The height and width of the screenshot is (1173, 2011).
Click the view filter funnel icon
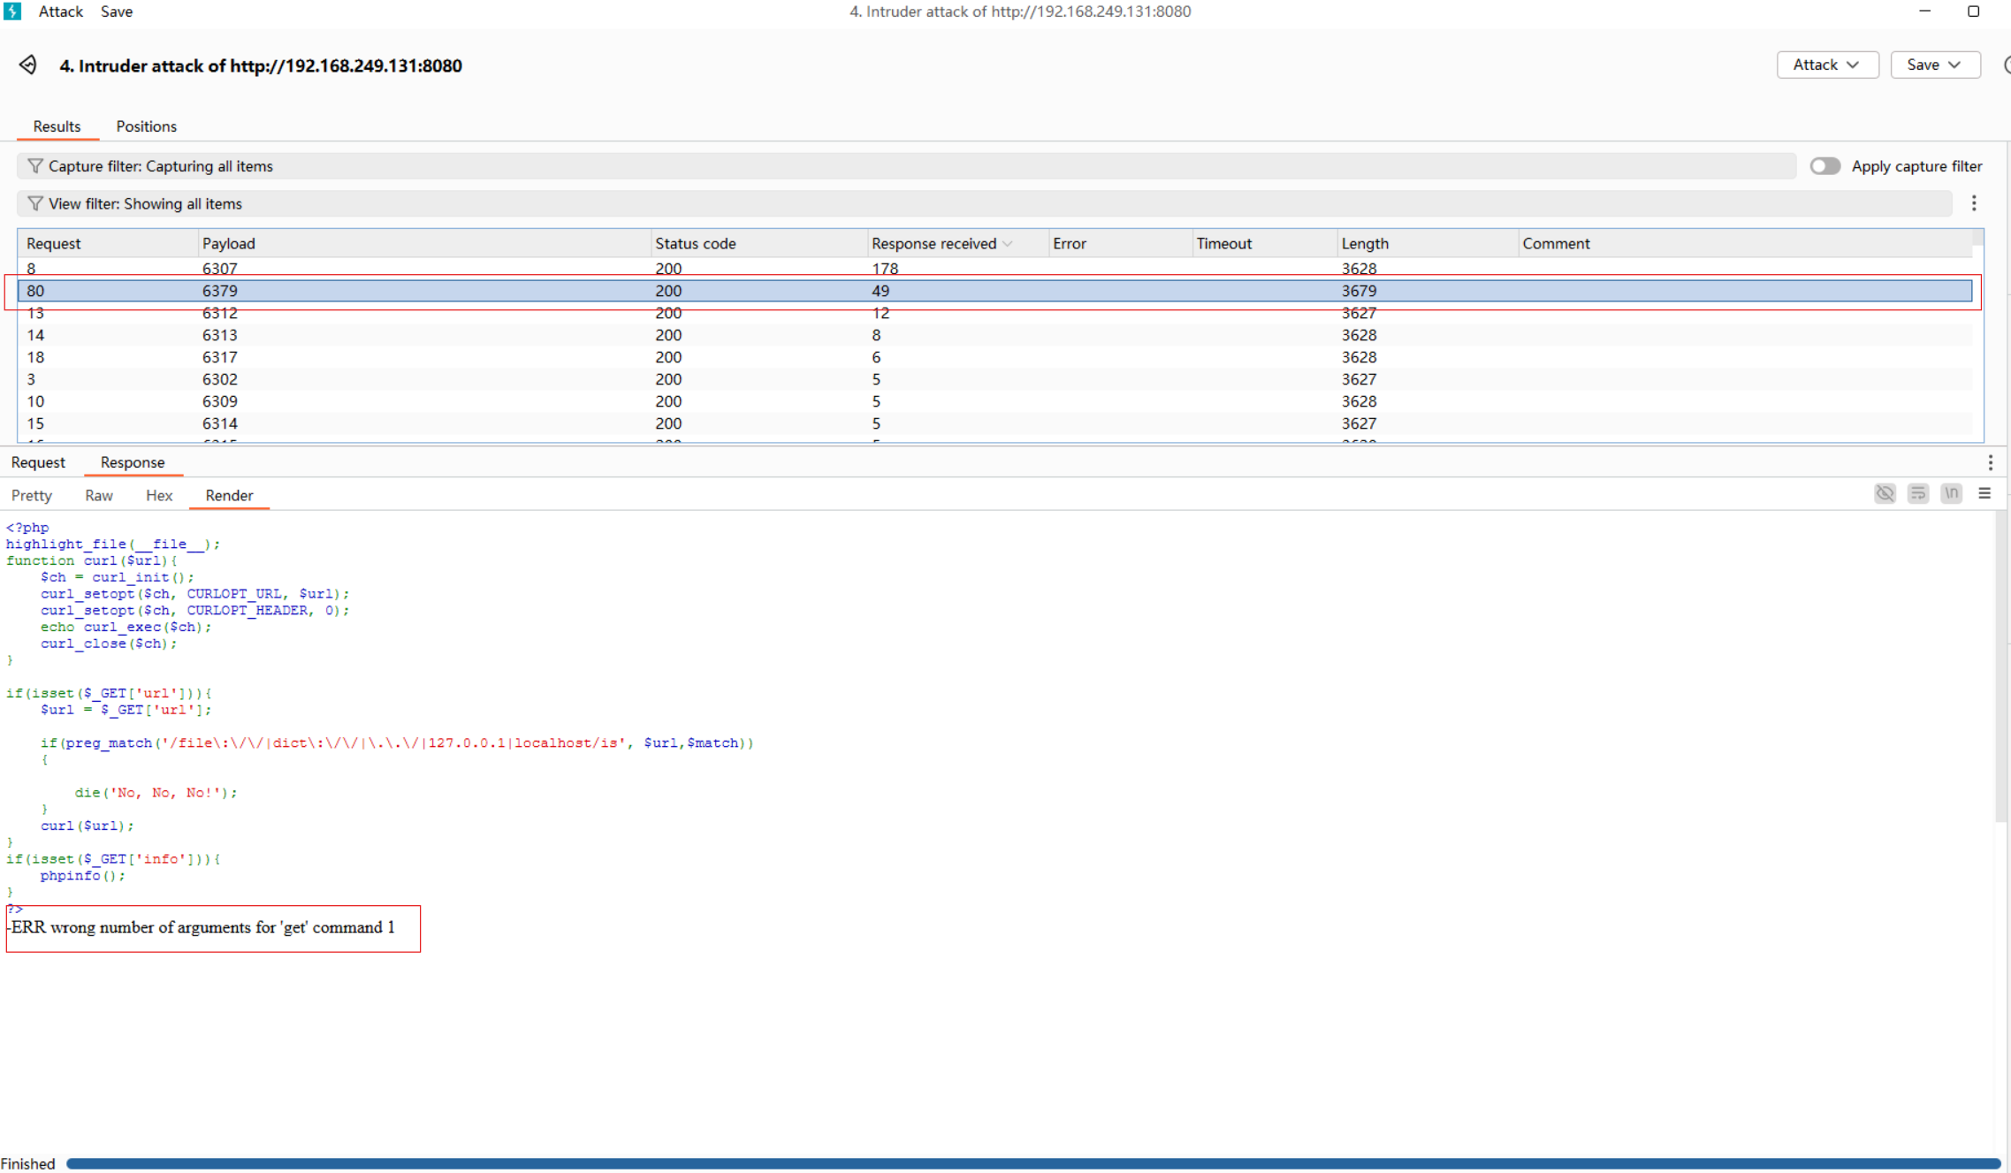(34, 203)
